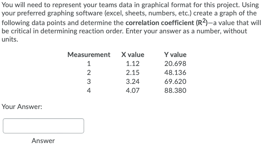This screenshot has height=147, width=263.
Task: Click the 'Y value' column header
Action: pyautogui.click(x=175, y=54)
